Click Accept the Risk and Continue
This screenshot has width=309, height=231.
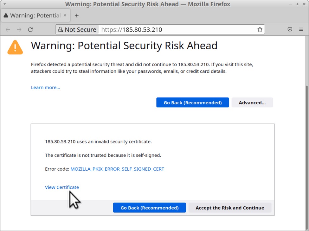click(x=229, y=208)
